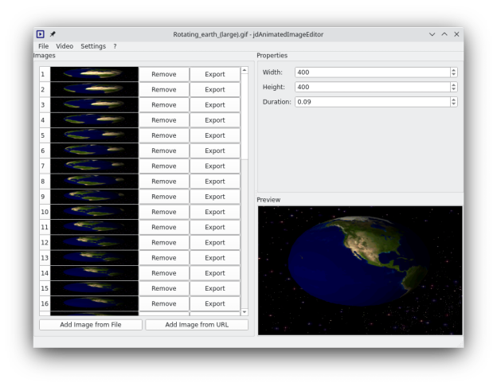Remove frame 14
This screenshot has height=387, width=497.
pyautogui.click(x=164, y=273)
